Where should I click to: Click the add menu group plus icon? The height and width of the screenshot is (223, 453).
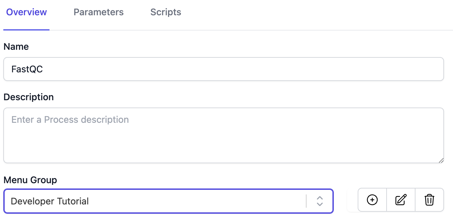tap(372, 200)
